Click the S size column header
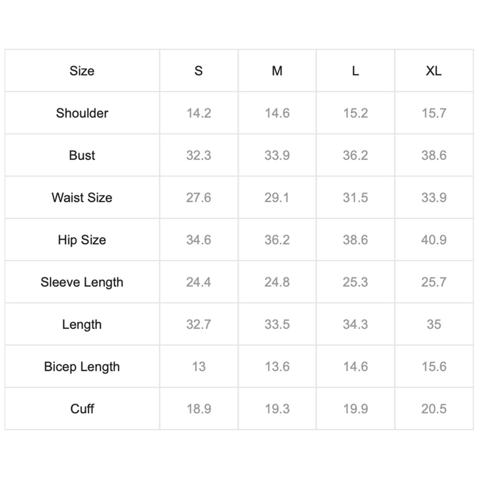This screenshot has height=477, width=477. coord(198,71)
